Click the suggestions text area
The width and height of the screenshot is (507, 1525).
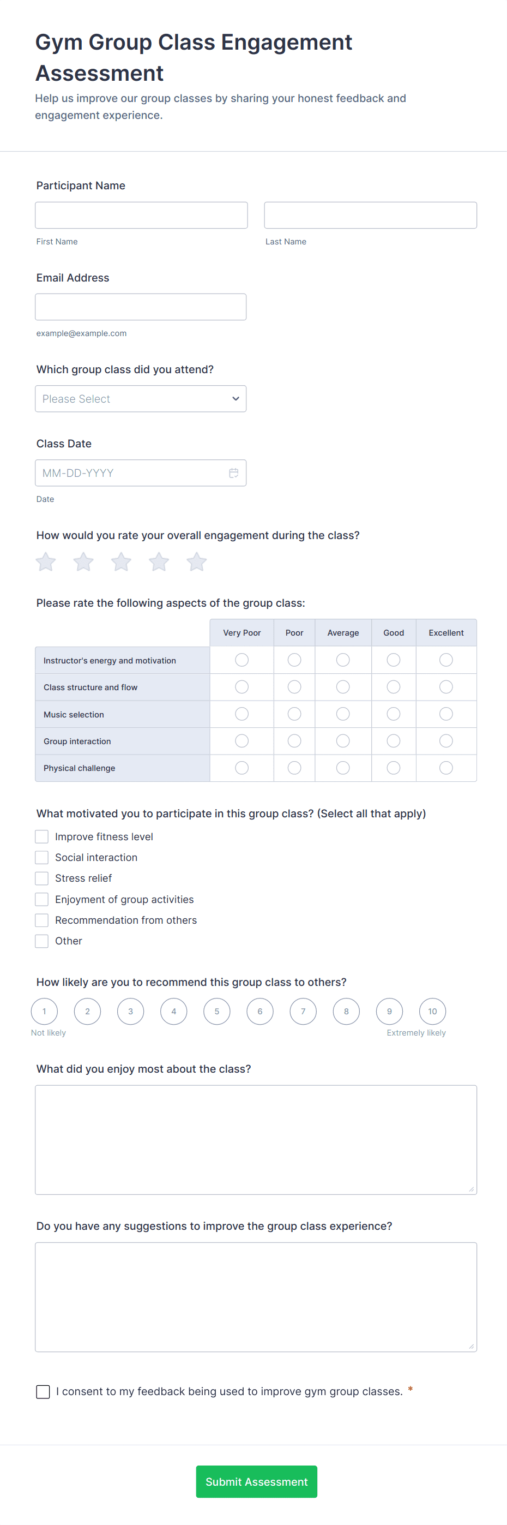pyautogui.click(x=256, y=1296)
